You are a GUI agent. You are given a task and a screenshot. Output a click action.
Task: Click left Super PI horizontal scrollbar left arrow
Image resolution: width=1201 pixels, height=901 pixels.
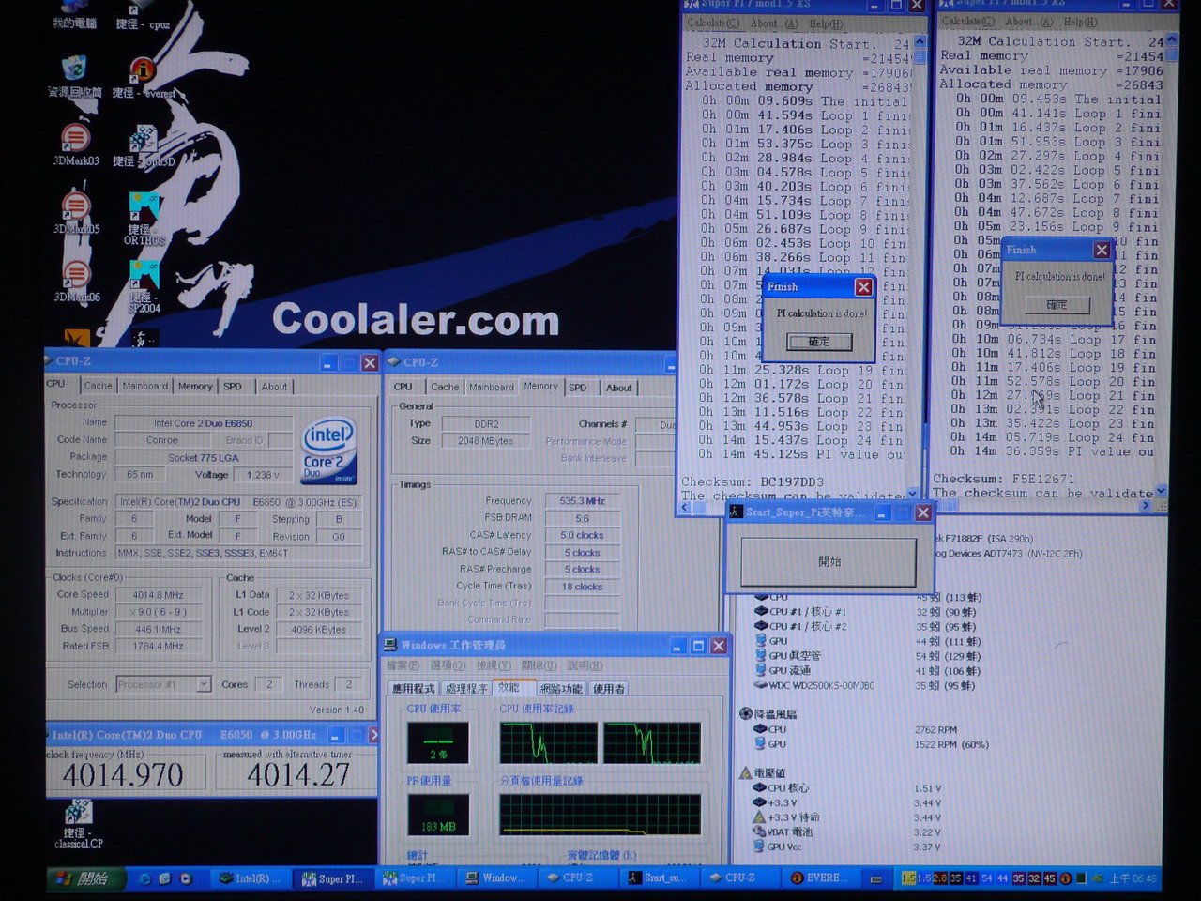[685, 508]
